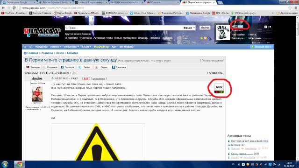This screenshot has width=299, height=168.
Task: Click the pencil icon beside the profile block
Action: (209, 38)
